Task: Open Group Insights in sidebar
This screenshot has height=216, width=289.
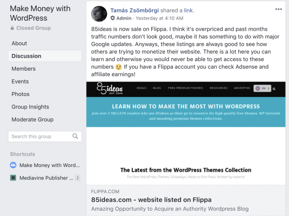Action: click(x=30, y=107)
